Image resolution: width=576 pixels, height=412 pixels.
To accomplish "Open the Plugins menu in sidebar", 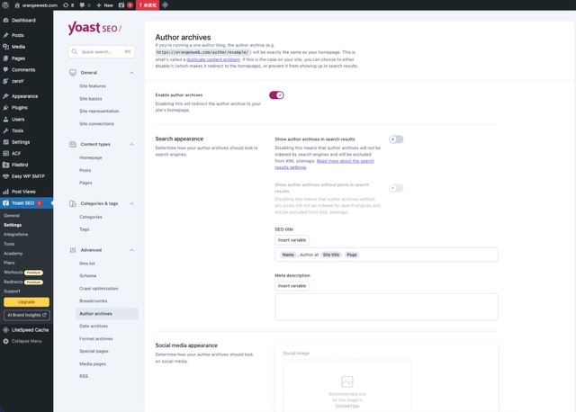I will 19,107.
